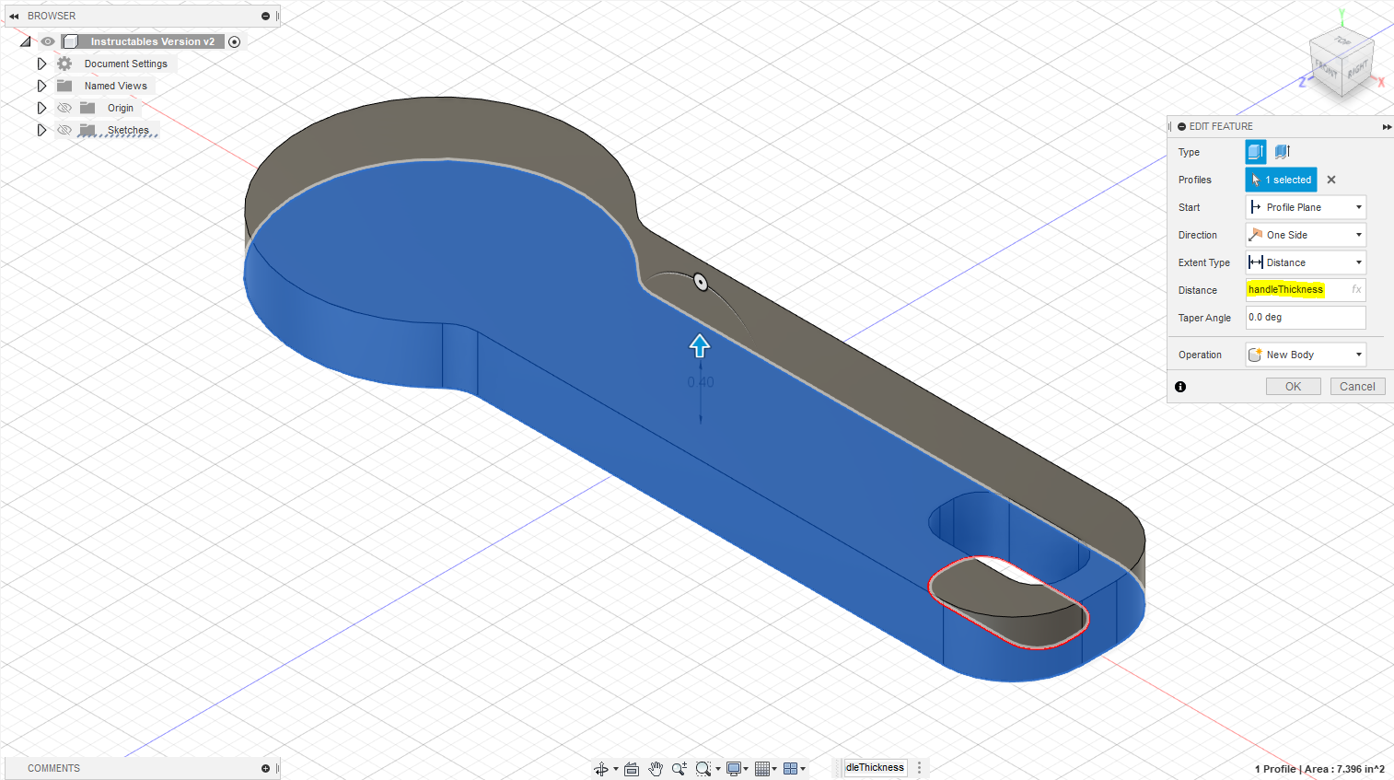Activate the Instructables Version v2 component radio

click(x=234, y=41)
